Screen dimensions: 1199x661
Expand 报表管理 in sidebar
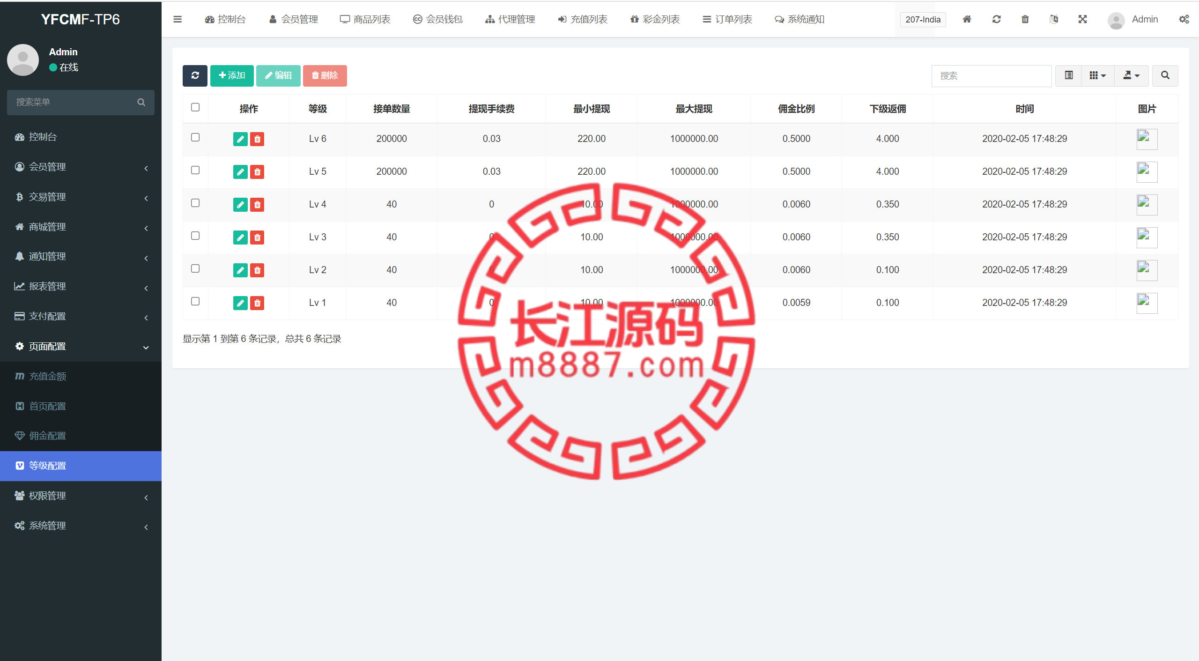point(81,286)
